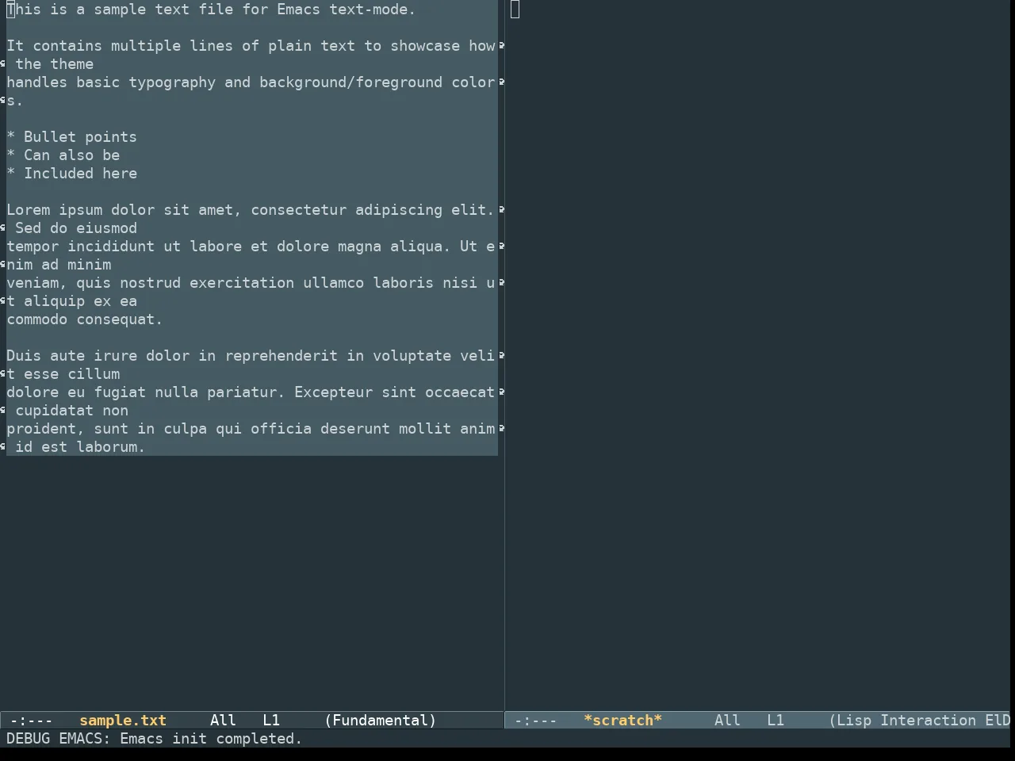Screen dimensions: 1015x761
Task: Click the left-fringe continuation arrow before 'id est laborum.'
Action: pos(3,447)
